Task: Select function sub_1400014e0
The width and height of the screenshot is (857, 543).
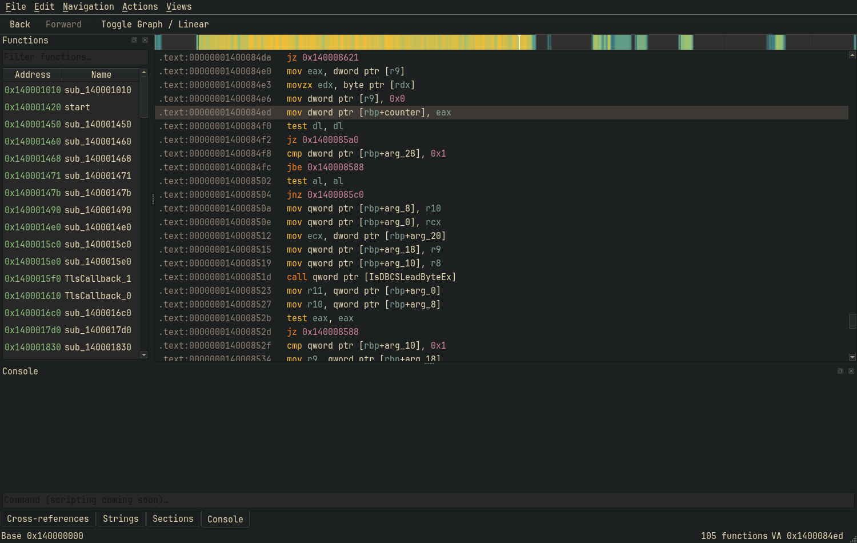Action: (71, 227)
